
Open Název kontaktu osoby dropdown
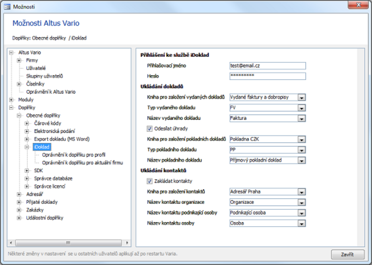pos(302,223)
